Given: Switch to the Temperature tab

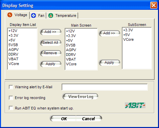Looking at the screenshot, I should pyautogui.click(x=62, y=15).
